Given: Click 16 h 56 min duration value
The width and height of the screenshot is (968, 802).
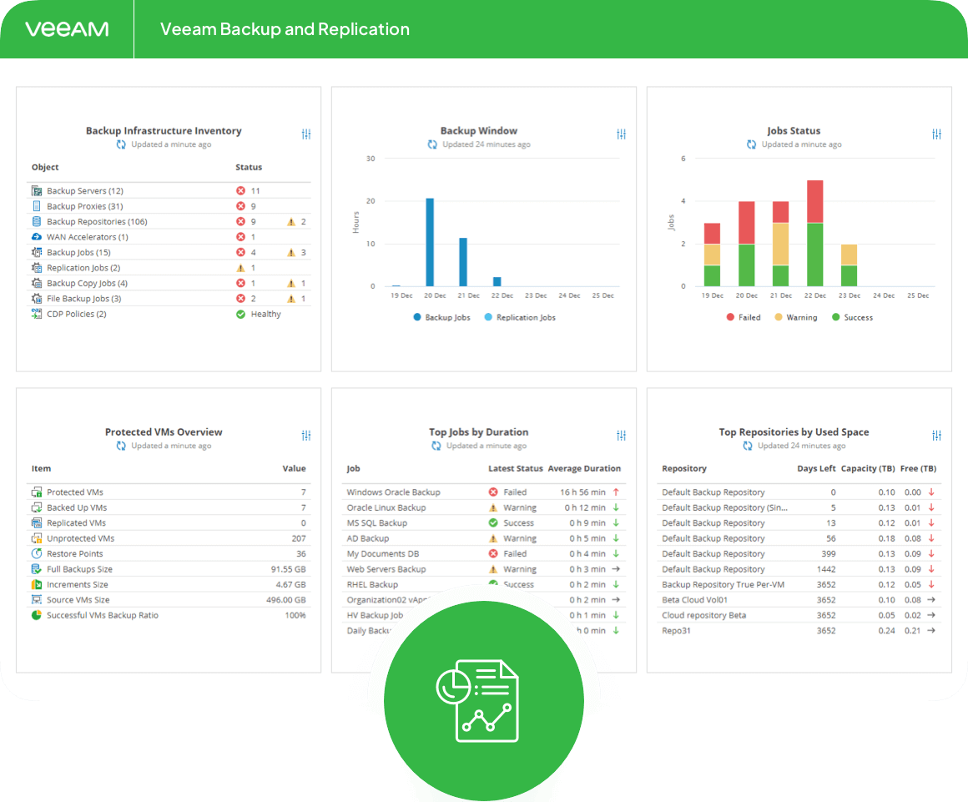Looking at the screenshot, I should click(x=582, y=492).
